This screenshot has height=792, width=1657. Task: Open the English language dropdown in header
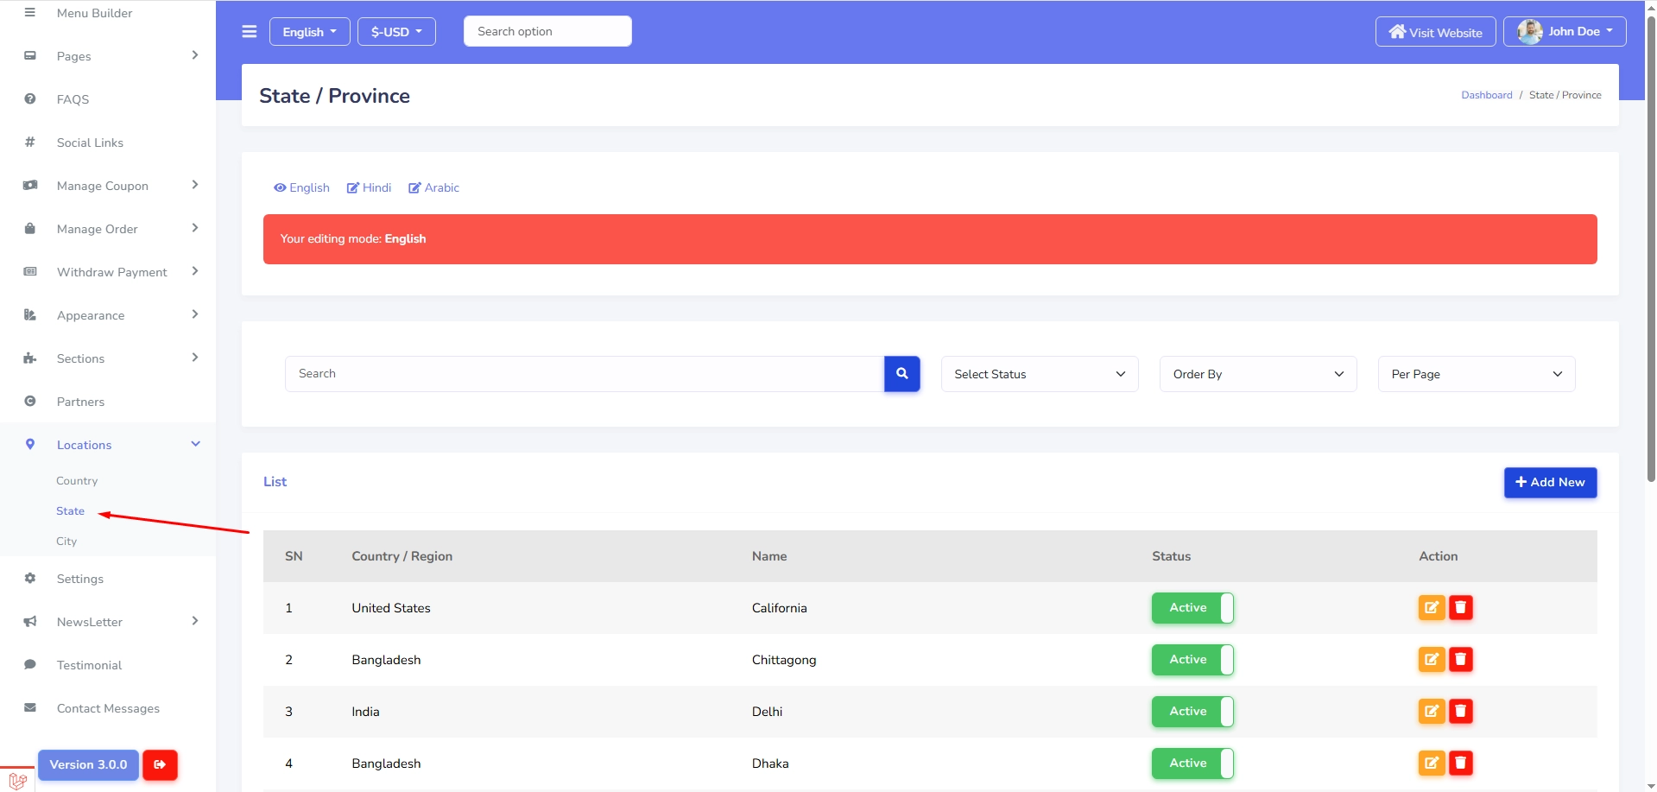(x=310, y=32)
